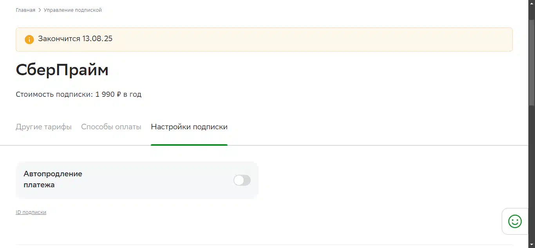This screenshot has width=535, height=248.
Task: Click the ruble sign in the price
Action: (x=119, y=94)
